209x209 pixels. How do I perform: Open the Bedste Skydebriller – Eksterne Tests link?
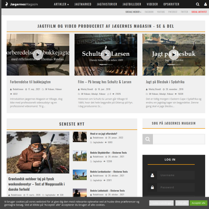click(108, 153)
